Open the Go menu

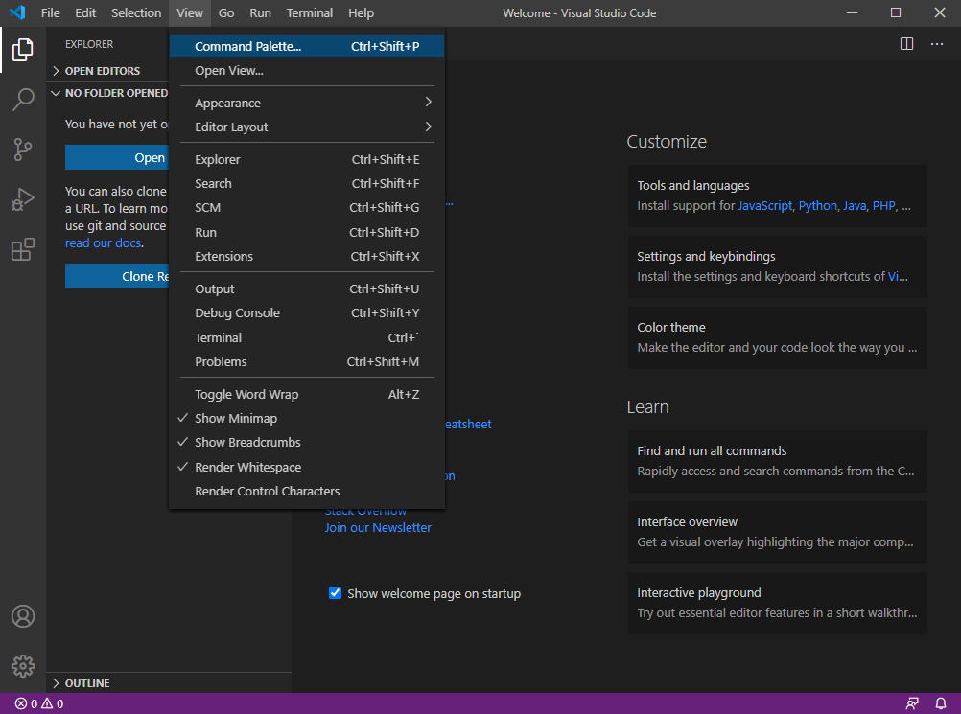226,12
